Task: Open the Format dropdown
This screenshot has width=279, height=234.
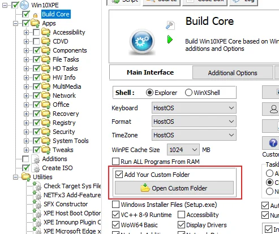Action: (x=194, y=122)
